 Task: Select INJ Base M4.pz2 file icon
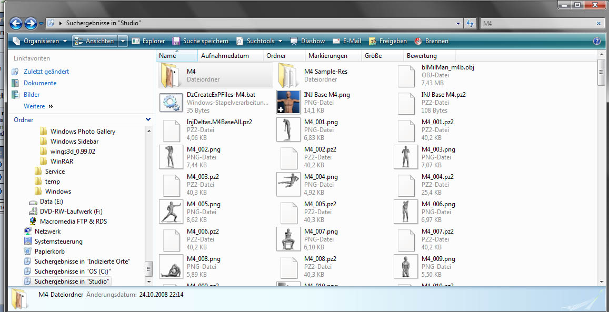(x=407, y=103)
